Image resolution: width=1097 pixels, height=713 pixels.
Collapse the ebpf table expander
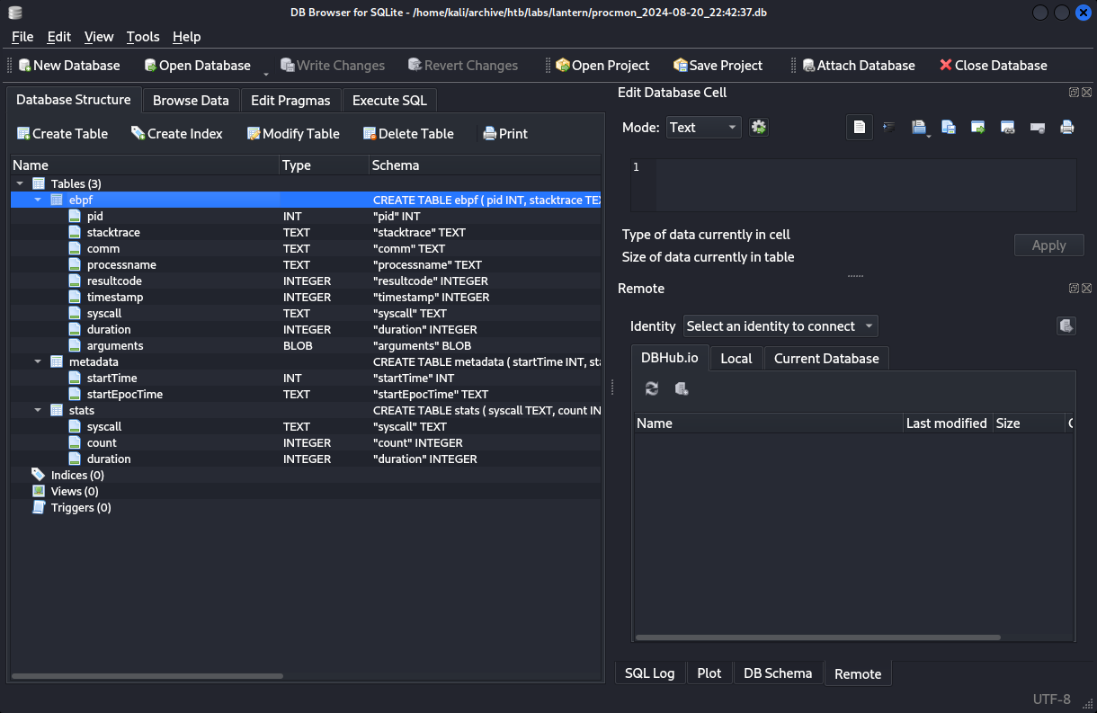38,200
